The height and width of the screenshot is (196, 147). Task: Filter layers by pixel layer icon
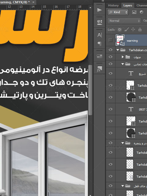[134, 12]
